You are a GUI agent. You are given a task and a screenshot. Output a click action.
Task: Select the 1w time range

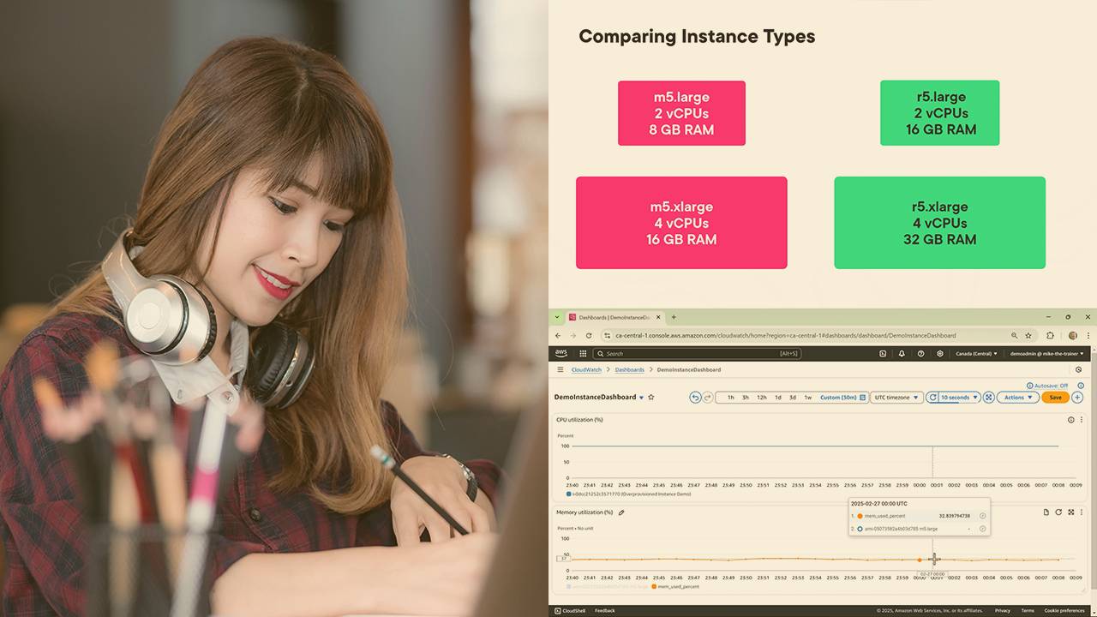pos(807,398)
